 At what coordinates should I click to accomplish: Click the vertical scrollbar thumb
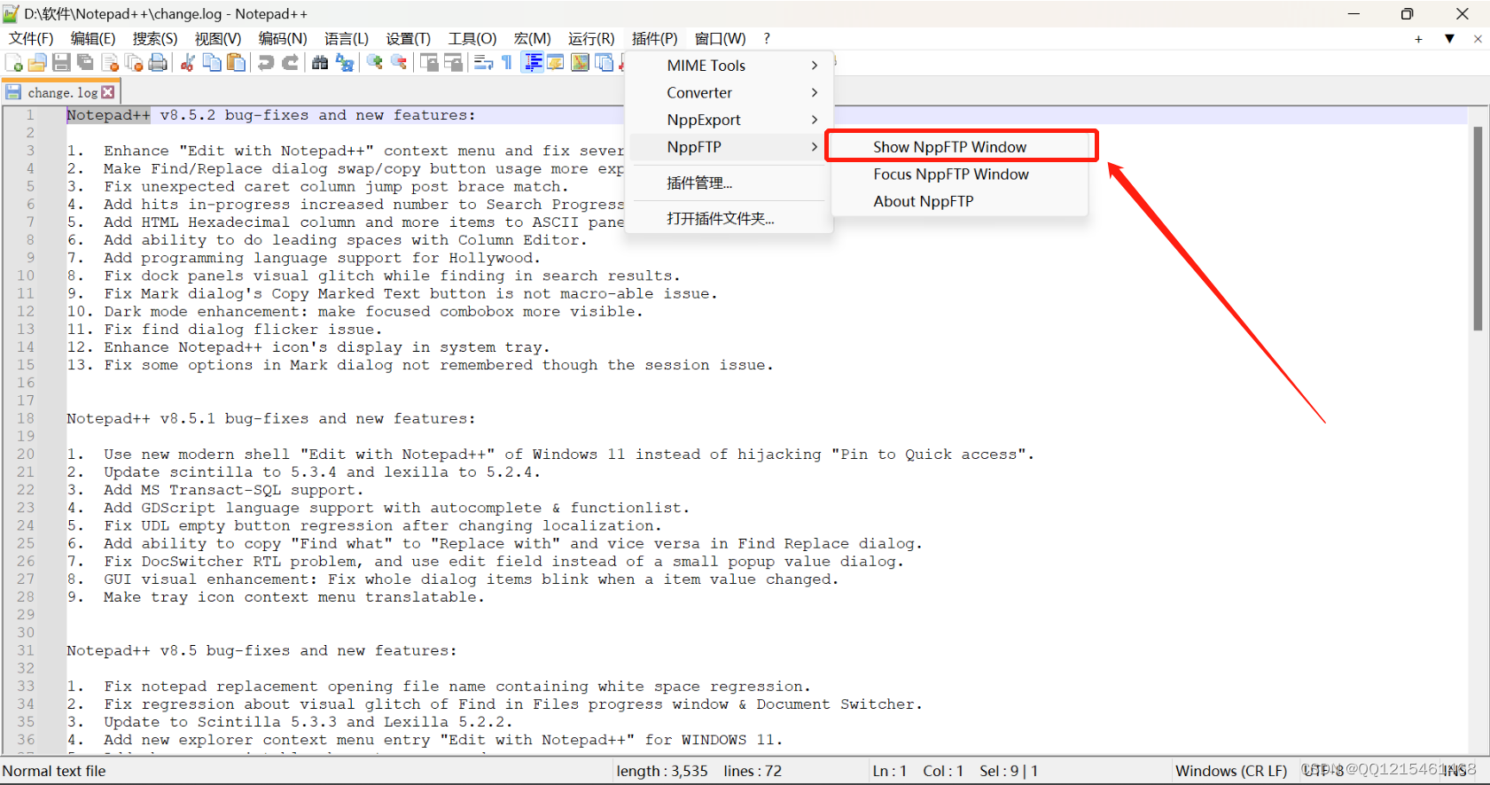[x=1478, y=229]
